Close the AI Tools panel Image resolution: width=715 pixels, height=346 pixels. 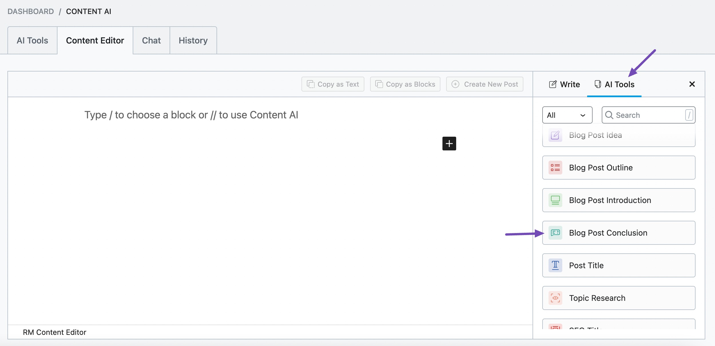tap(692, 84)
